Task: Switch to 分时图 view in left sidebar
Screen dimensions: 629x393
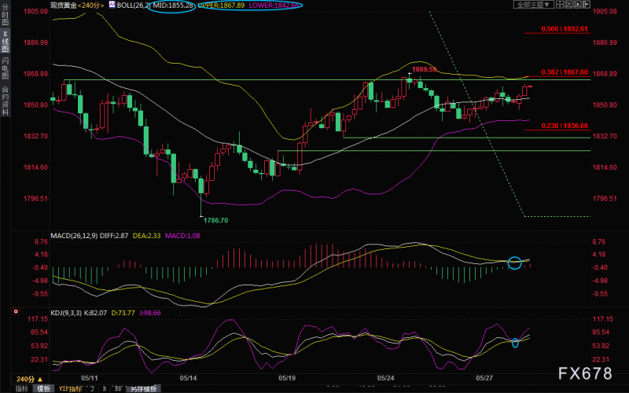Action: 6,17
